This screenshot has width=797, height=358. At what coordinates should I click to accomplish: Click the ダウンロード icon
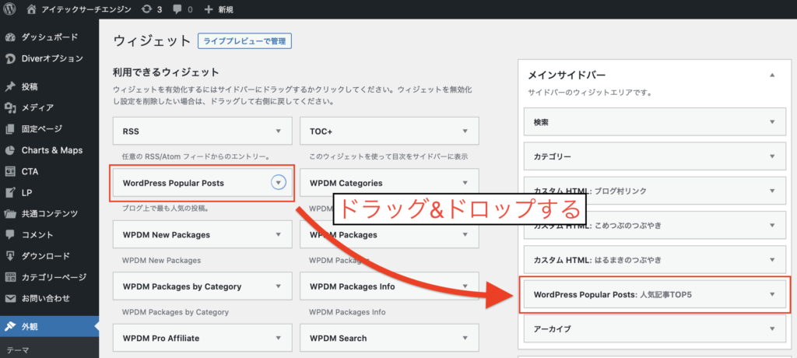coord(10,256)
